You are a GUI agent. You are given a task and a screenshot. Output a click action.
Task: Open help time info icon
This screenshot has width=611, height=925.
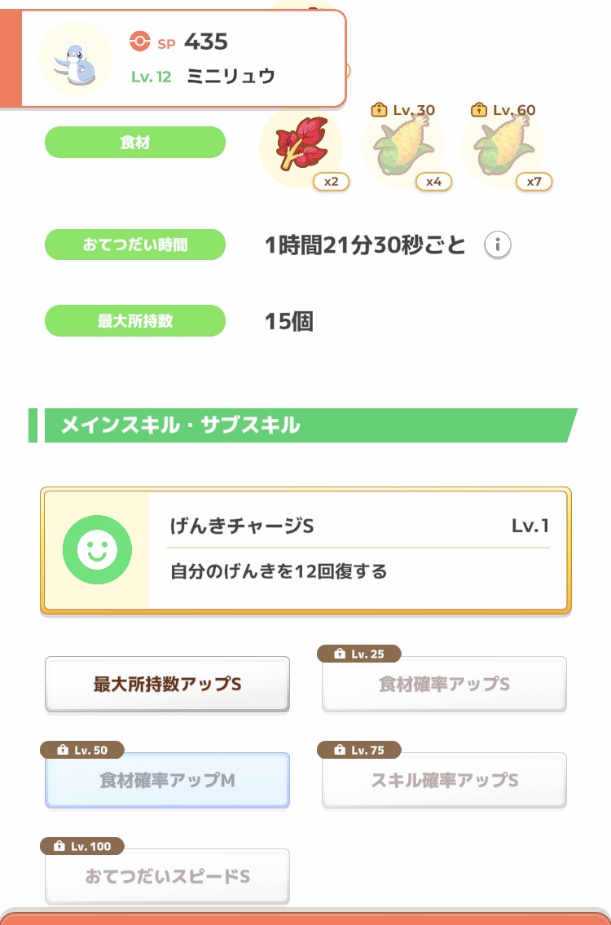497,244
